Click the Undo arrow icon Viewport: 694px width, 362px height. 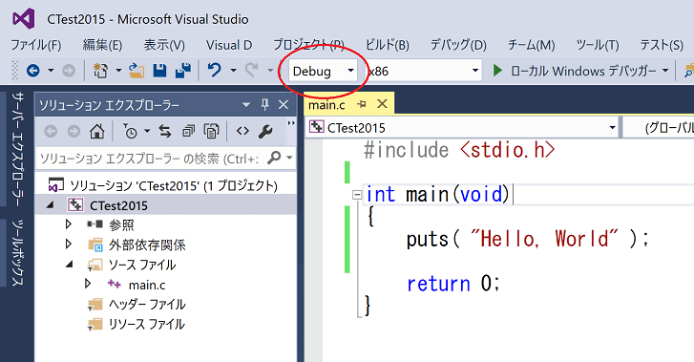(215, 70)
